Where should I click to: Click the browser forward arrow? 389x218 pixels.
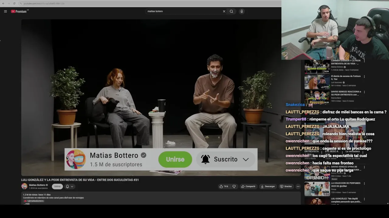9,3
